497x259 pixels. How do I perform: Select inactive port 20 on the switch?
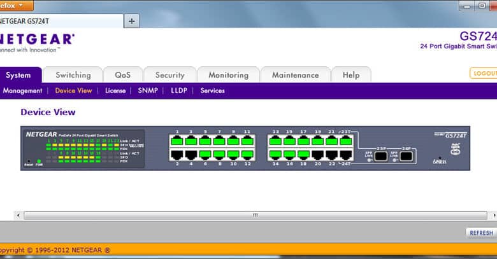317,155
